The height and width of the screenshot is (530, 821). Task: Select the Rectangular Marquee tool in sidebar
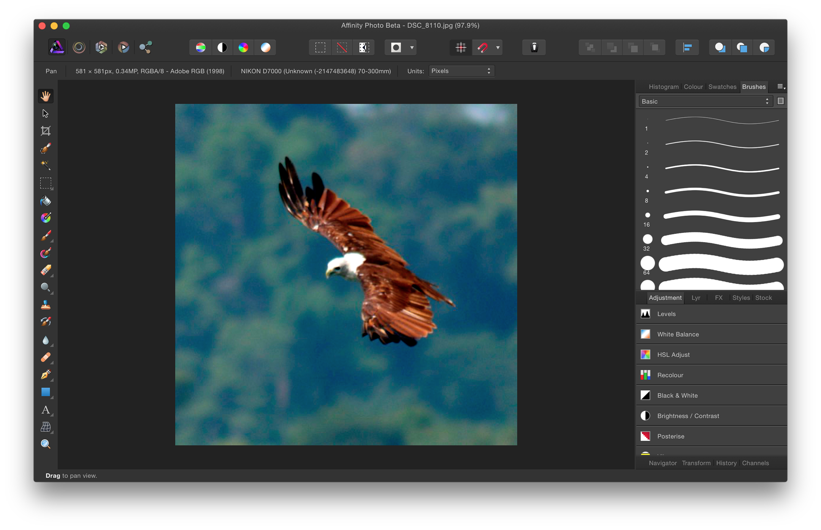point(46,183)
